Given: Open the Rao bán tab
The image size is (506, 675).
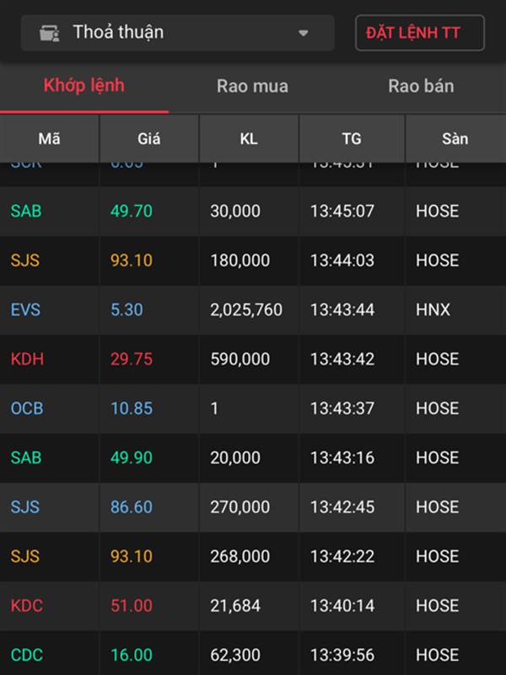Looking at the screenshot, I should click(x=421, y=86).
